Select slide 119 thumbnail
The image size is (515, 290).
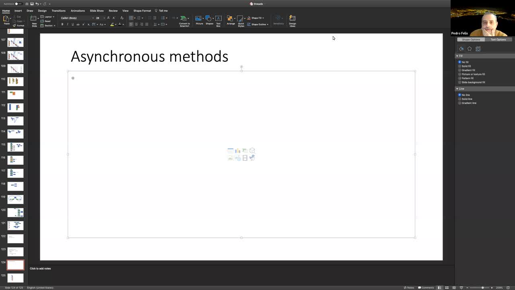click(15, 199)
